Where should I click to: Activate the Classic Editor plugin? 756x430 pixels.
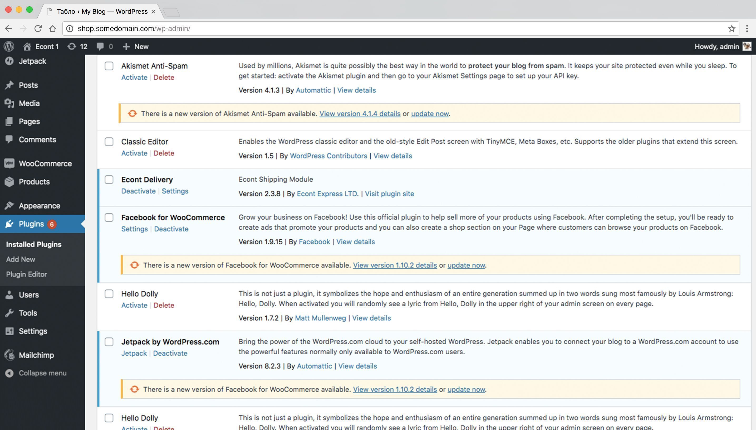(134, 153)
